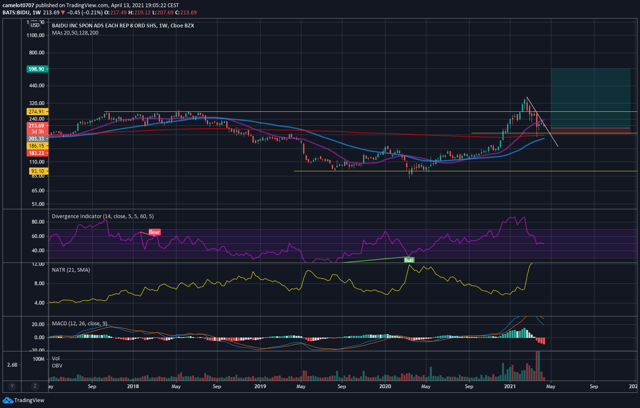Click the green long-position target zone
The height and width of the screenshot is (408, 640).
[590, 98]
